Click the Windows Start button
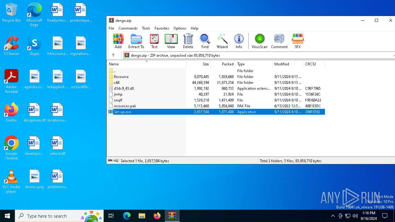Image resolution: width=395 pixels, height=222 pixels. (x=7, y=216)
